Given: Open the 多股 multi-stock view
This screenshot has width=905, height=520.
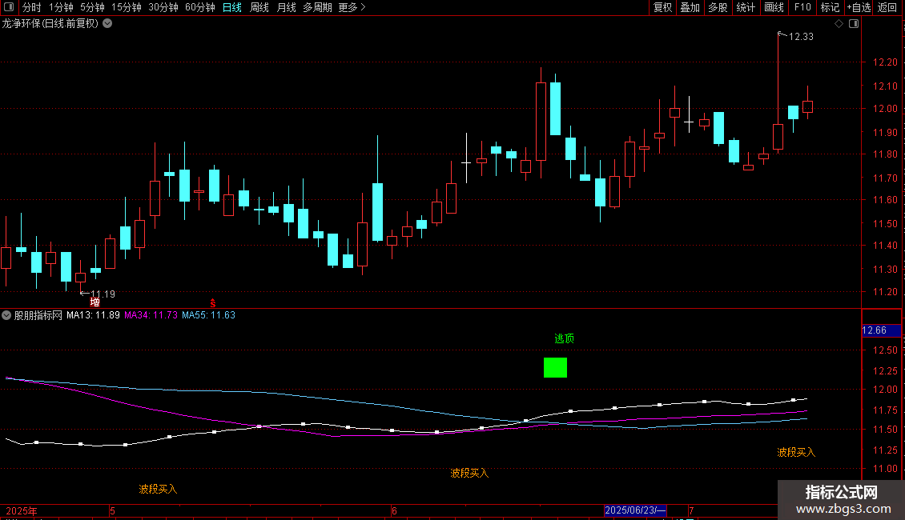Looking at the screenshot, I should pos(718,7).
